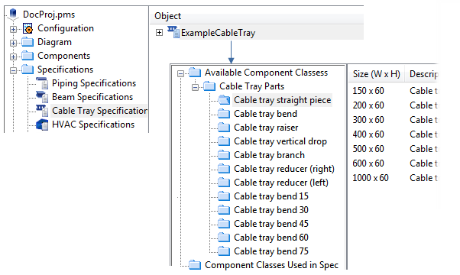Open Component Classes Used in Spec

coord(271,265)
